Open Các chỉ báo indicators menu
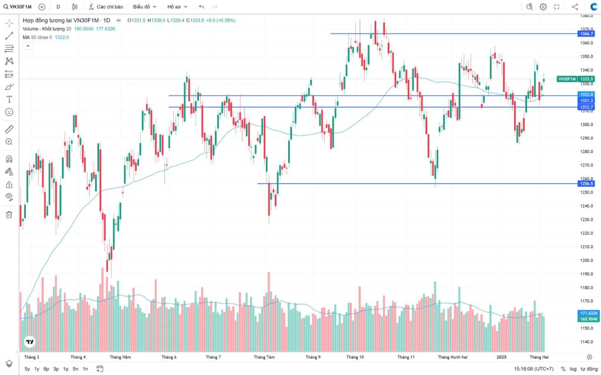Screen dimensions: 601x375 tap(106, 6)
